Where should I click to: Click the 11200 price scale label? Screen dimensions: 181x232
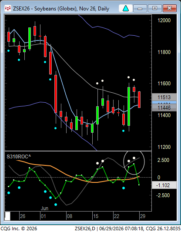click(164, 147)
